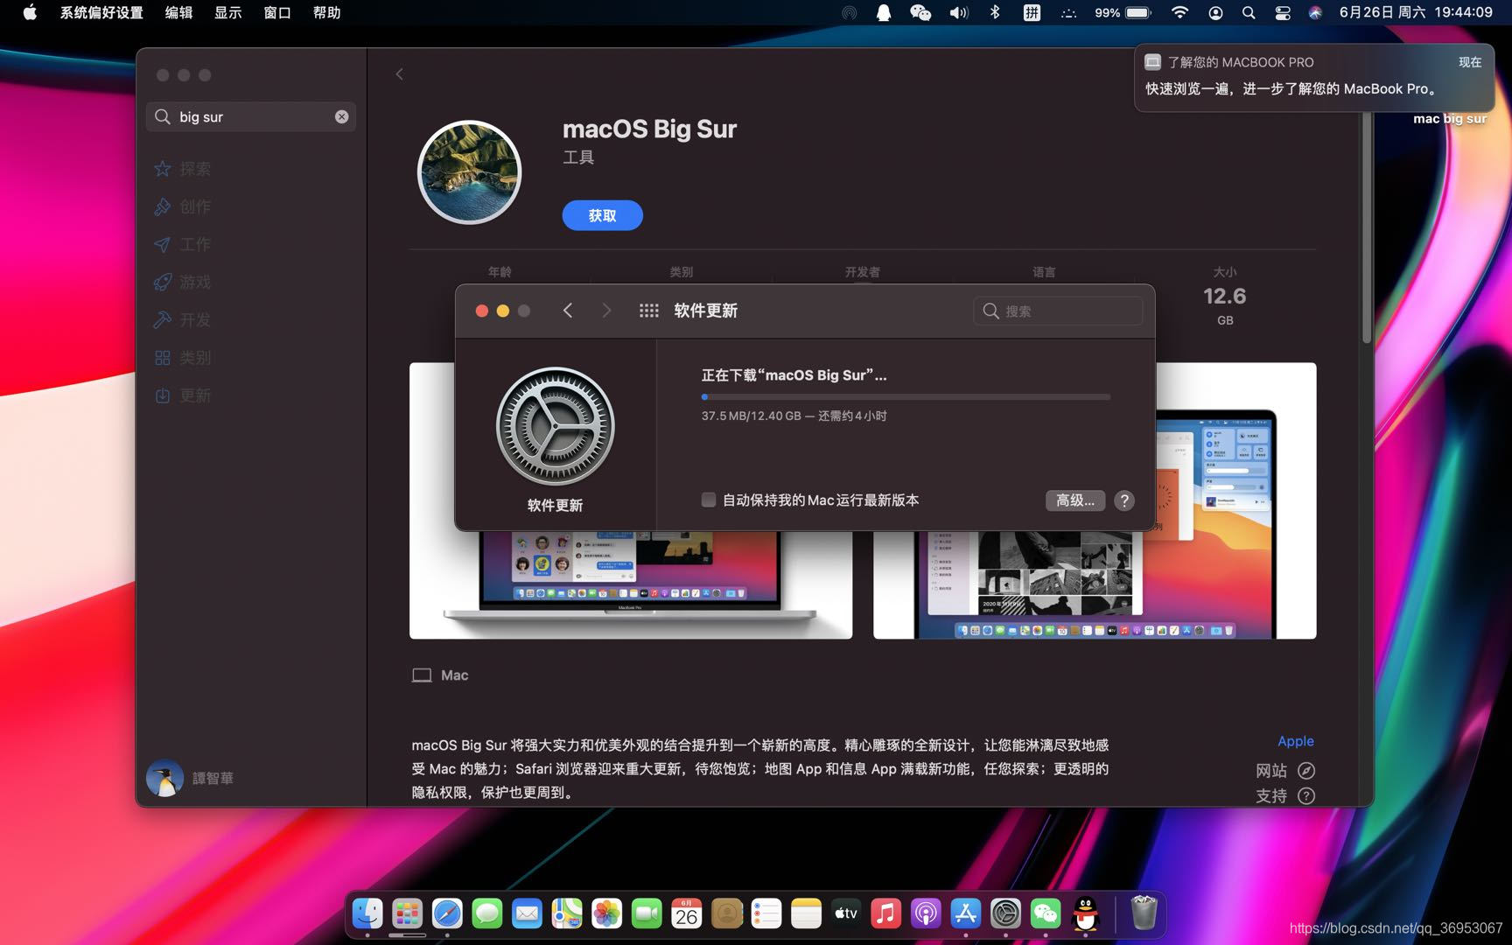Open the Apple menu
The image size is (1512, 945).
point(30,12)
